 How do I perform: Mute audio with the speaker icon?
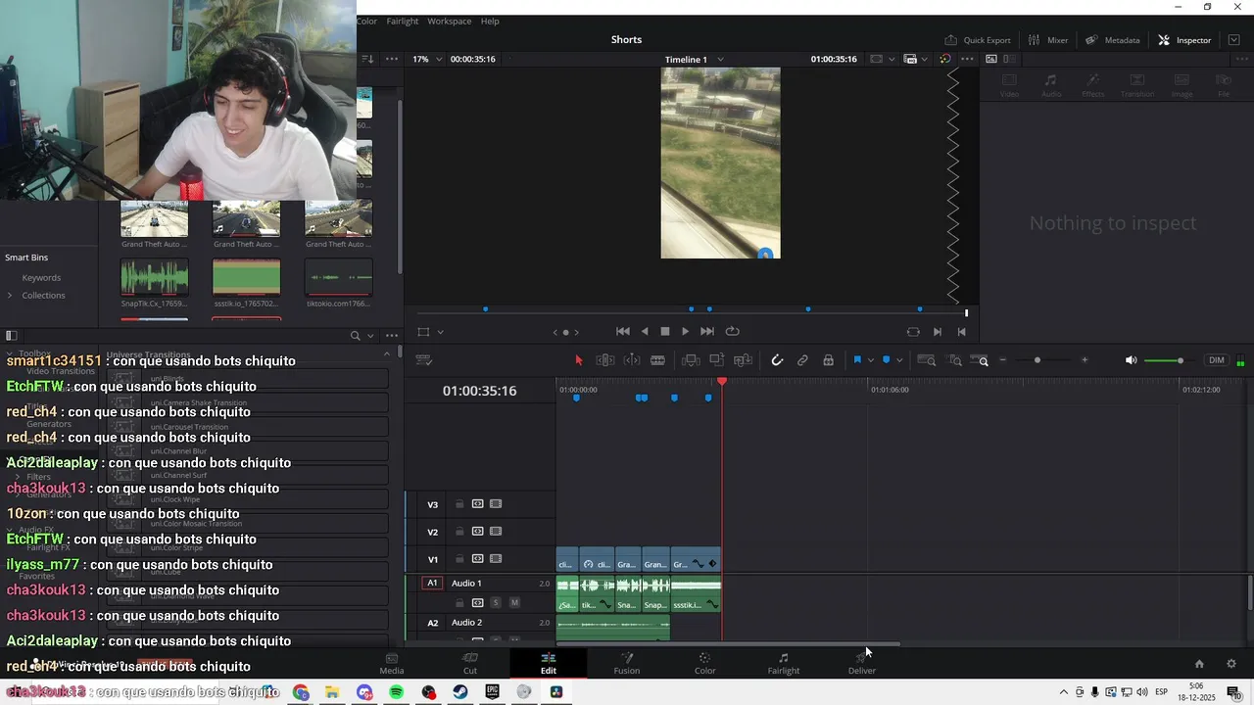tap(1131, 360)
